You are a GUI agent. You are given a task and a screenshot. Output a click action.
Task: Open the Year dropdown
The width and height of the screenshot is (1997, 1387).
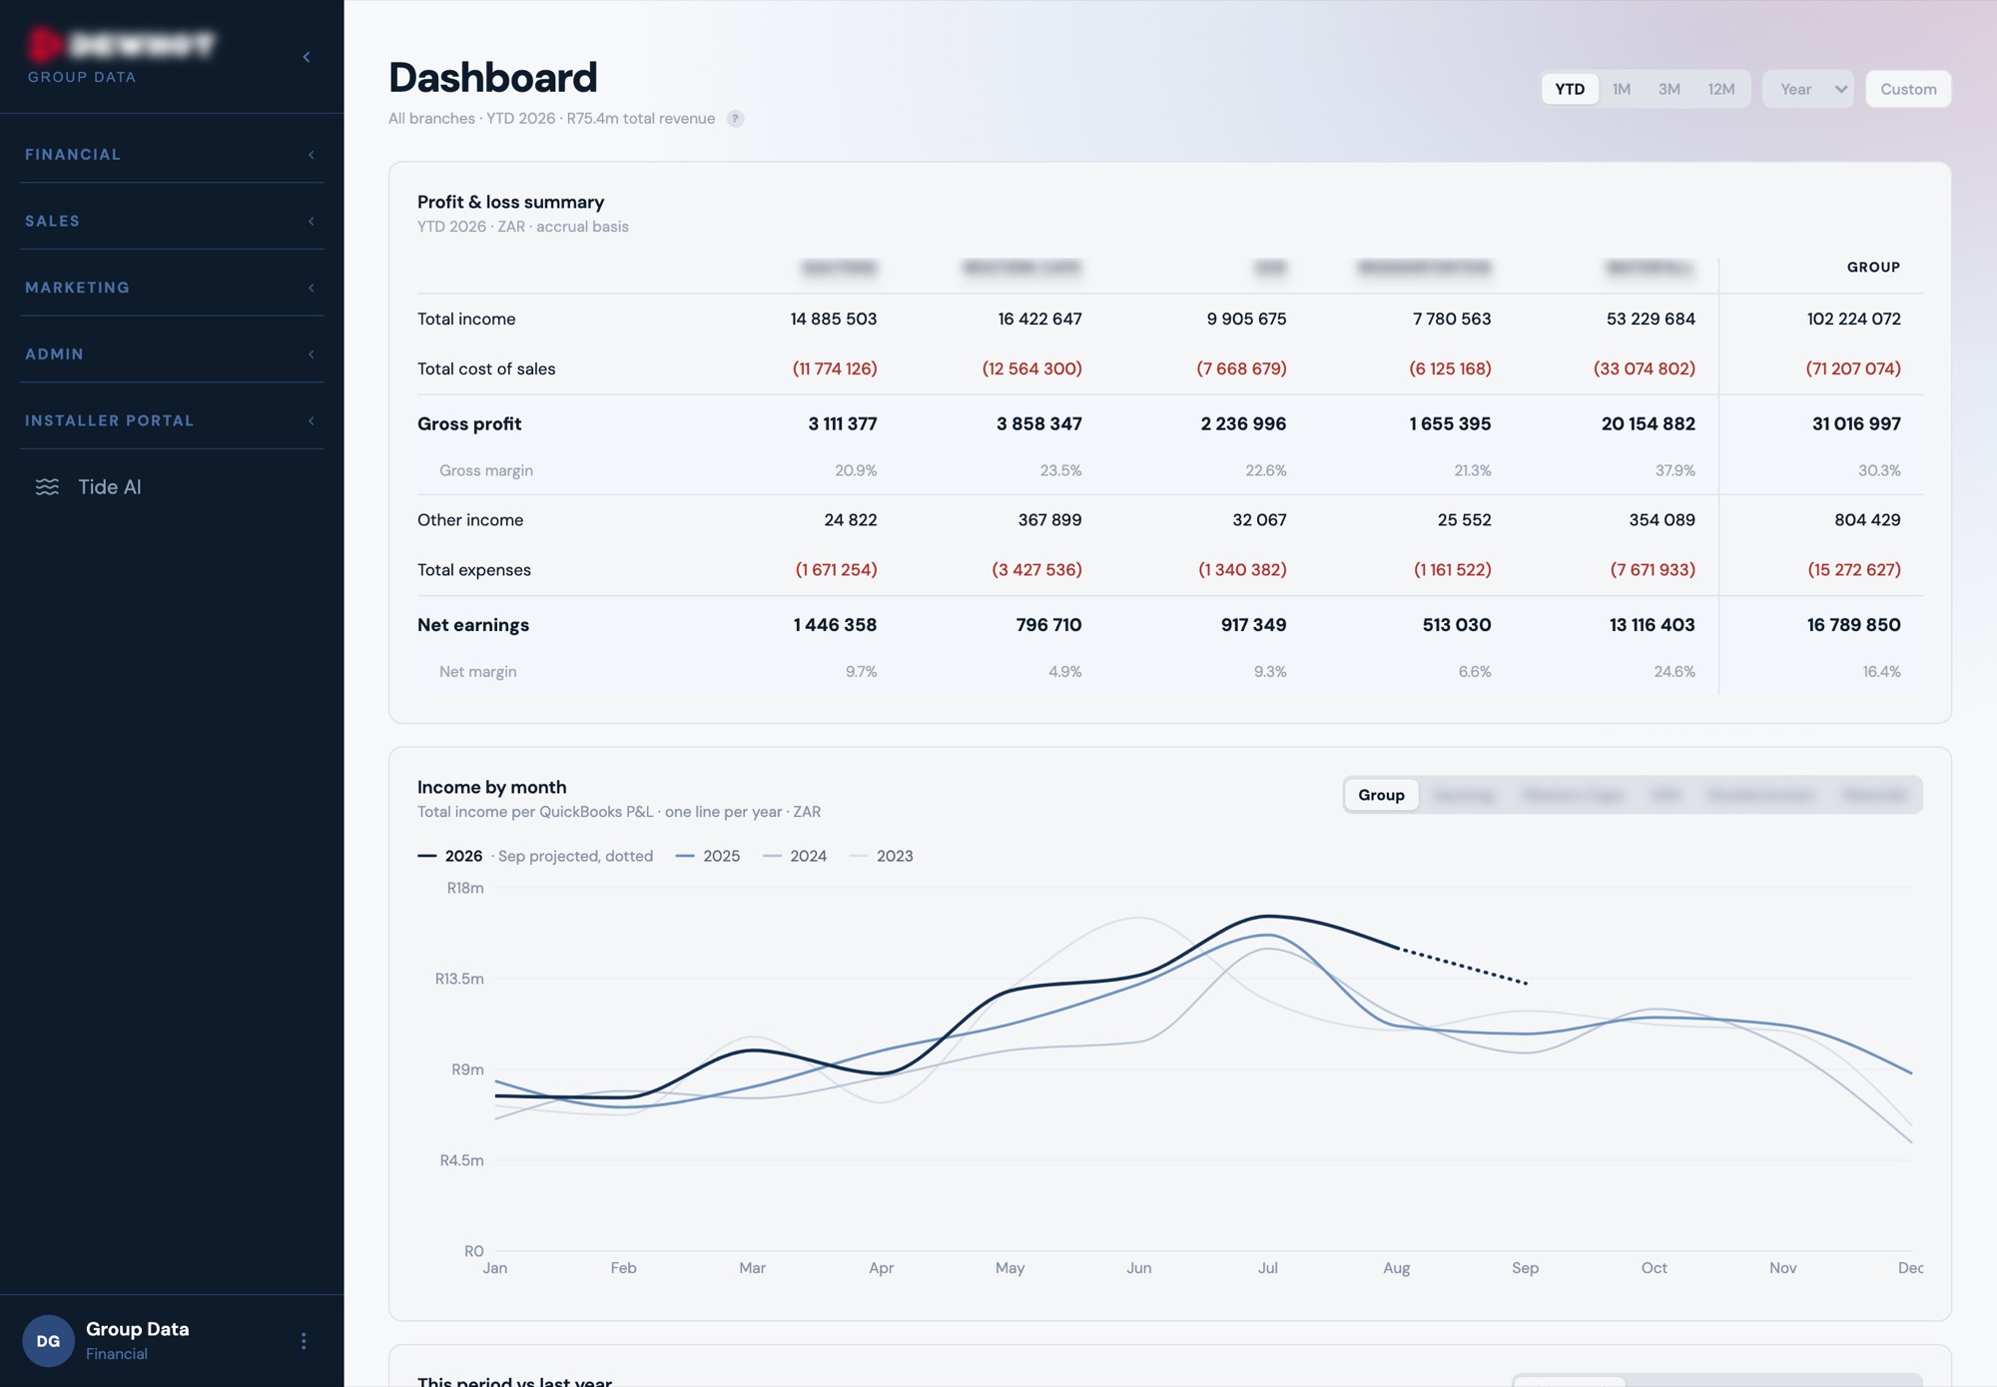click(x=1808, y=89)
